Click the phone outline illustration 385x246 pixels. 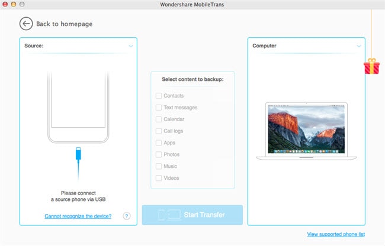tap(78, 107)
